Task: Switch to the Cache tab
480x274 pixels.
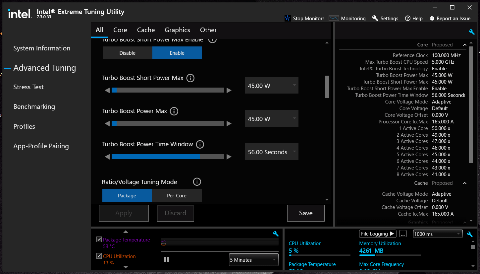Action: click(146, 30)
